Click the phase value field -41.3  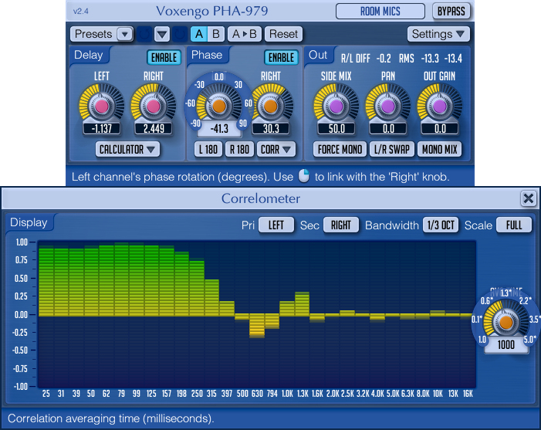(219, 129)
